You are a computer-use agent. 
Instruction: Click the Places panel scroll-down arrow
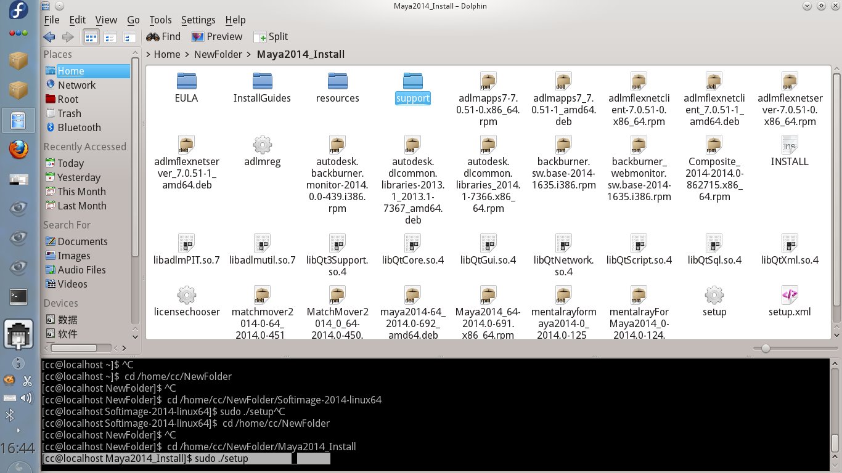click(135, 338)
